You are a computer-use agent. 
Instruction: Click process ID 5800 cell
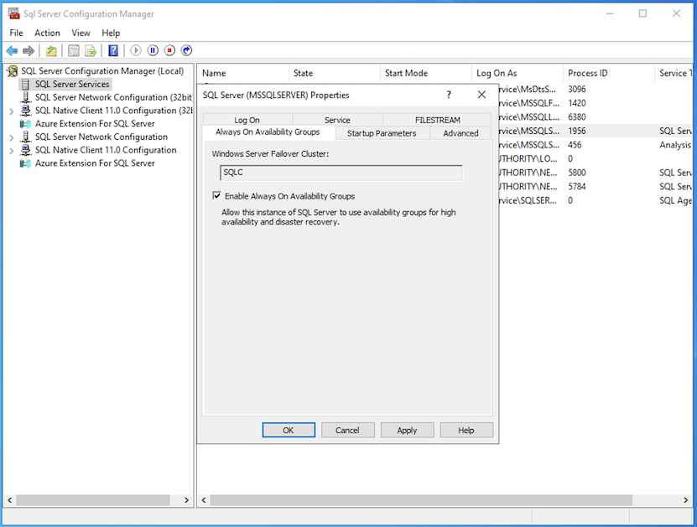(576, 173)
